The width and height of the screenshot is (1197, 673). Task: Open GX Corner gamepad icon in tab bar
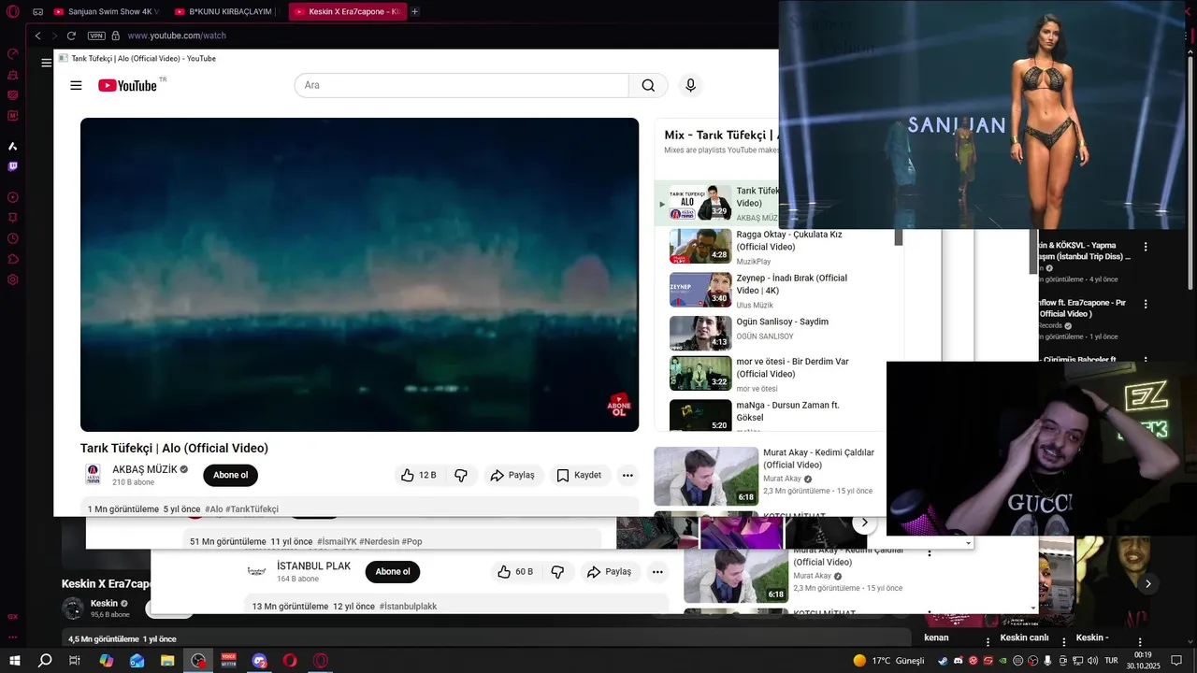tap(37, 11)
